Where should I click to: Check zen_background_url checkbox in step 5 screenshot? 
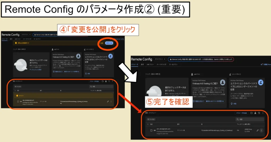(x=151, y=130)
